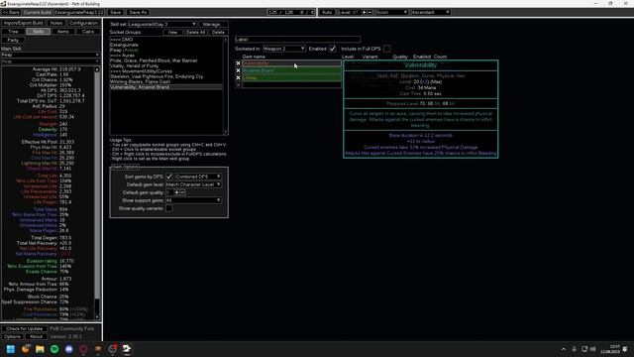Click the << Back button
The width and height of the screenshot is (634, 357).
click(11, 12)
